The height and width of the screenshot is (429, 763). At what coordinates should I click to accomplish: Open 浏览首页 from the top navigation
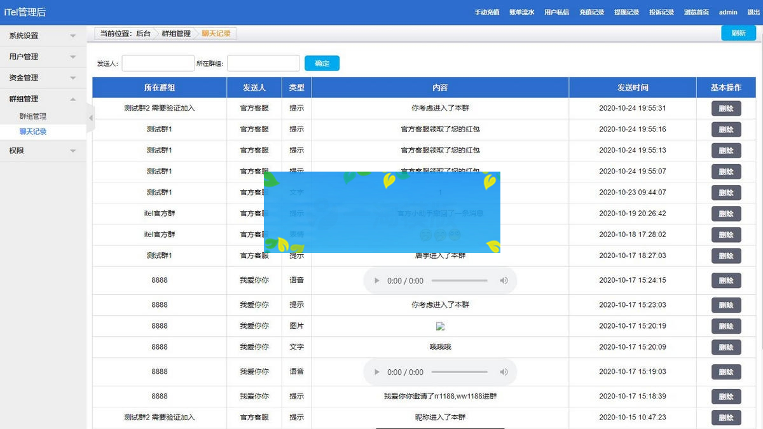696,11
